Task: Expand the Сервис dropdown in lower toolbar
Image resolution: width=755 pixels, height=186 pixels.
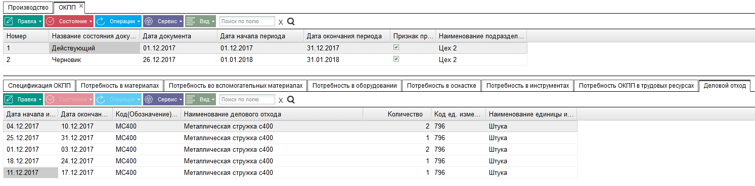Action: coord(180,100)
